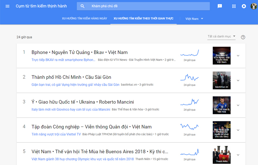Open the Việt Nam country dropdown

click(x=194, y=19)
